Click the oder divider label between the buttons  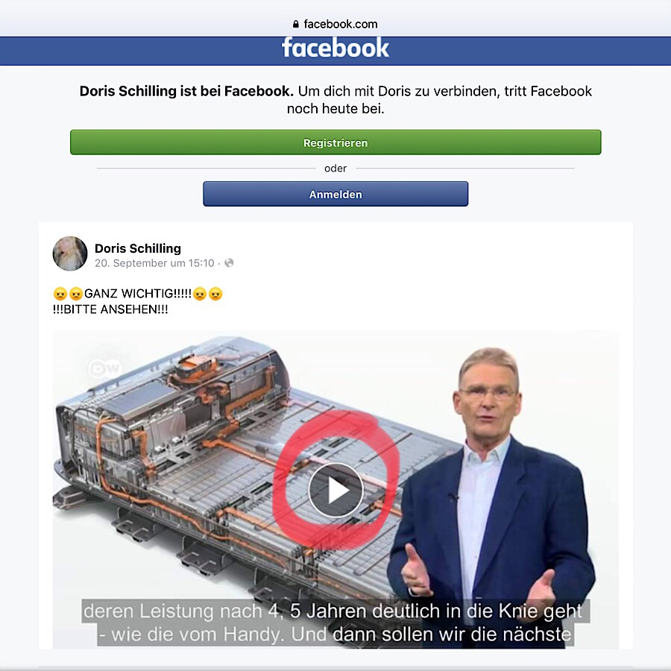pyautogui.click(x=335, y=168)
